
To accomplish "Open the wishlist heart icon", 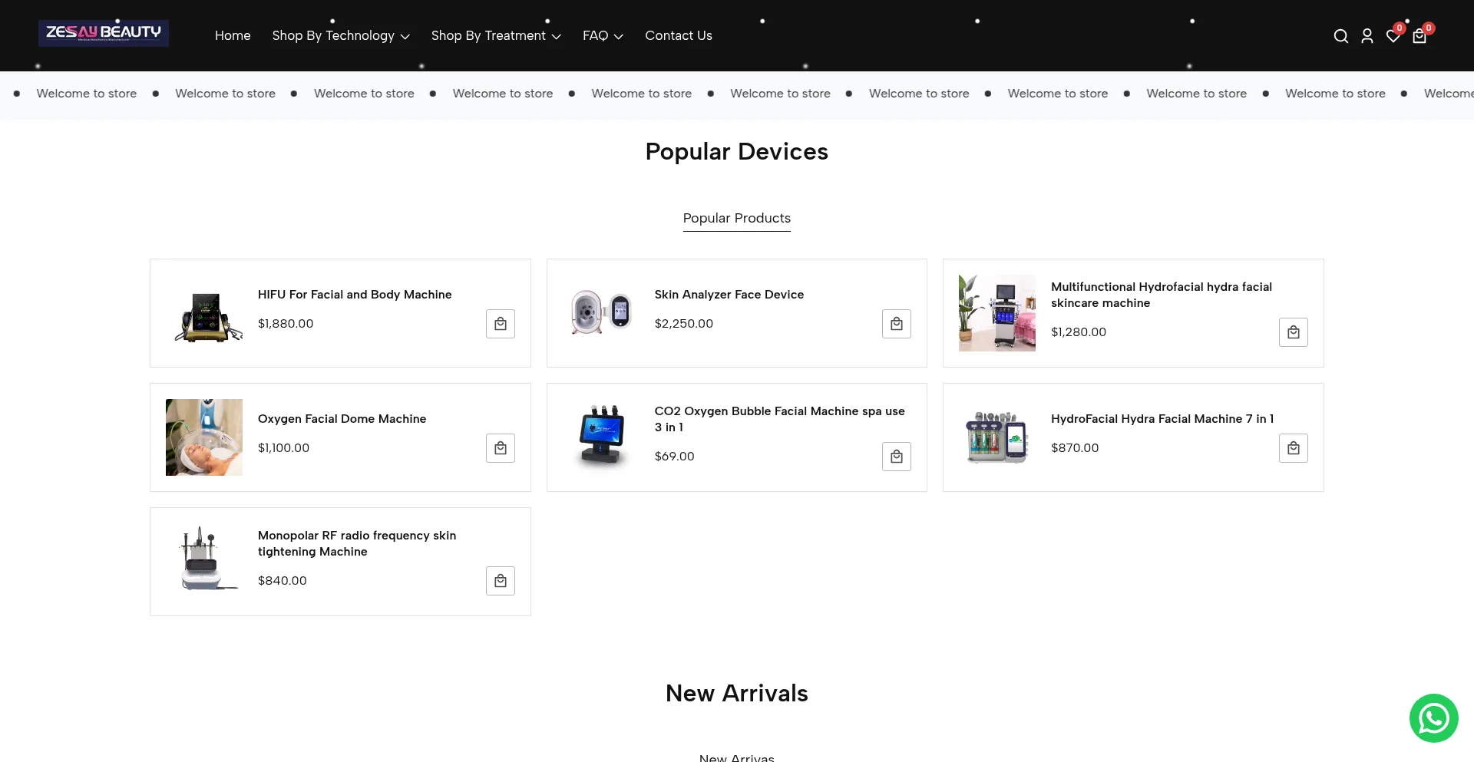I will 1393,36.
